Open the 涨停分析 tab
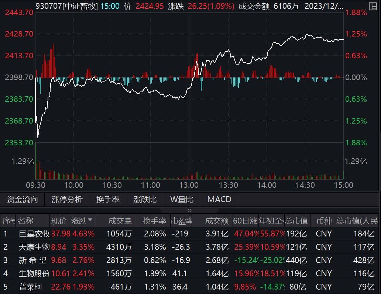 point(66,200)
